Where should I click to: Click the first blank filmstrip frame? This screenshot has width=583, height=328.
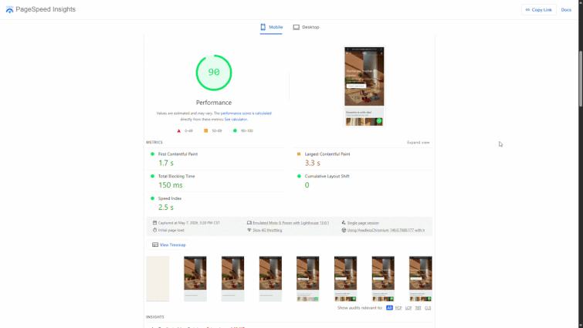click(158, 279)
